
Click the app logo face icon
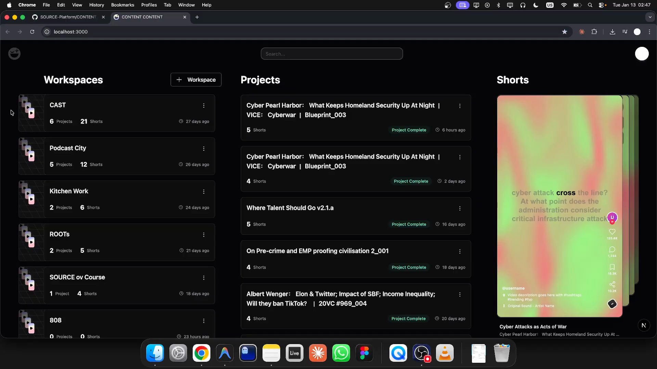(14, 54)
